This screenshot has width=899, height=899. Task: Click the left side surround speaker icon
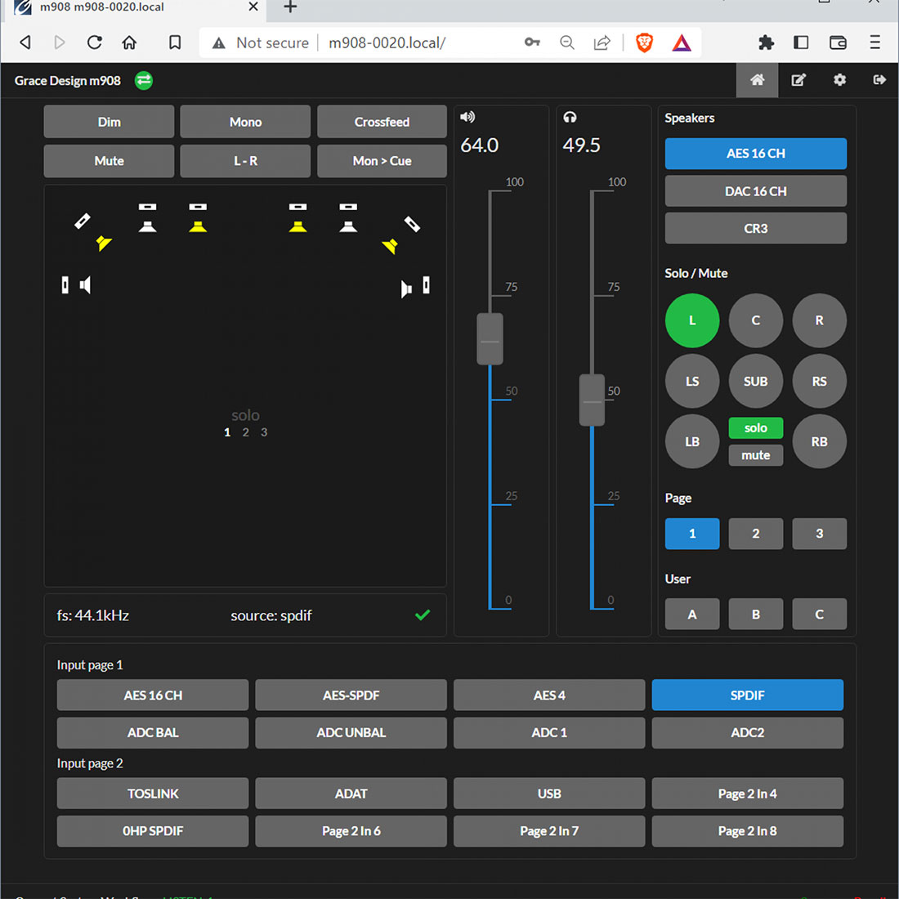[86, 285]
